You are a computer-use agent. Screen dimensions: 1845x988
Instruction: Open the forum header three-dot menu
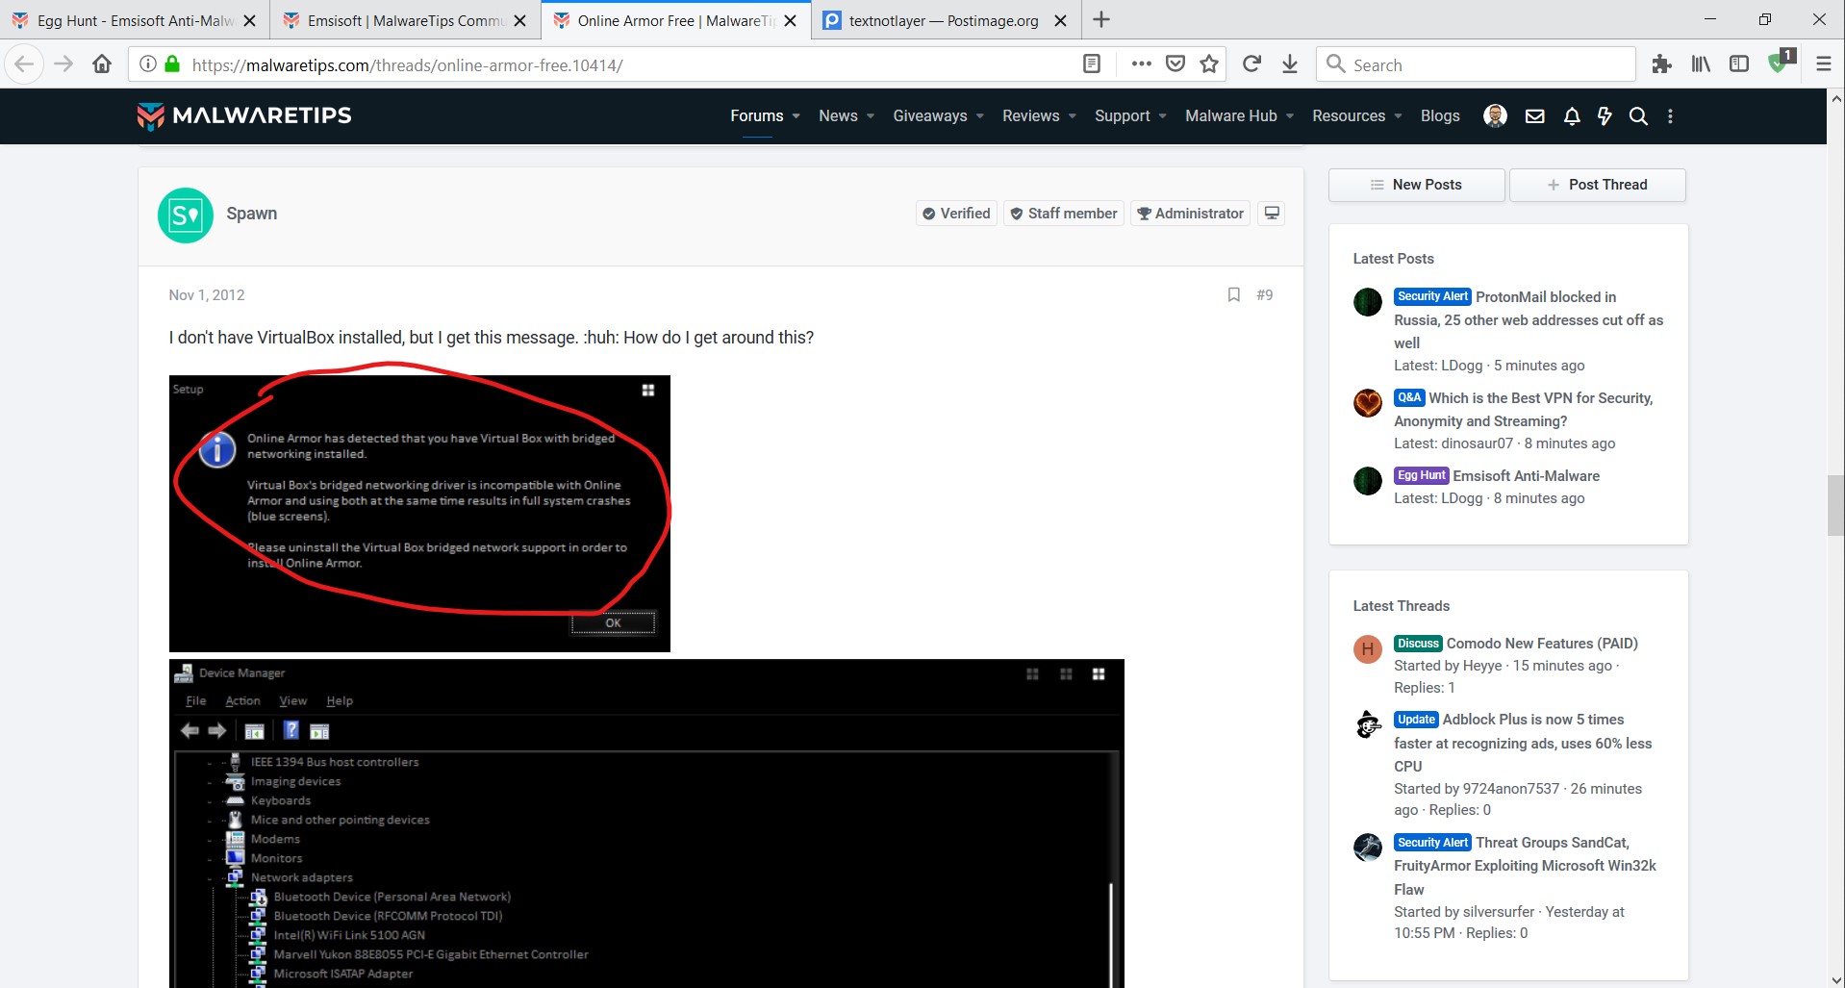point(1670,116)
